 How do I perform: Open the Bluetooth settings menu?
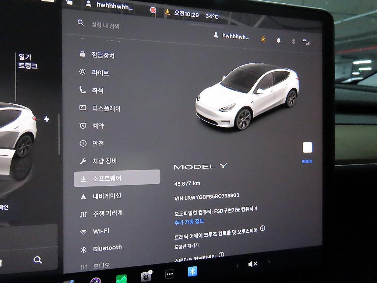click(x=101, y=248)
